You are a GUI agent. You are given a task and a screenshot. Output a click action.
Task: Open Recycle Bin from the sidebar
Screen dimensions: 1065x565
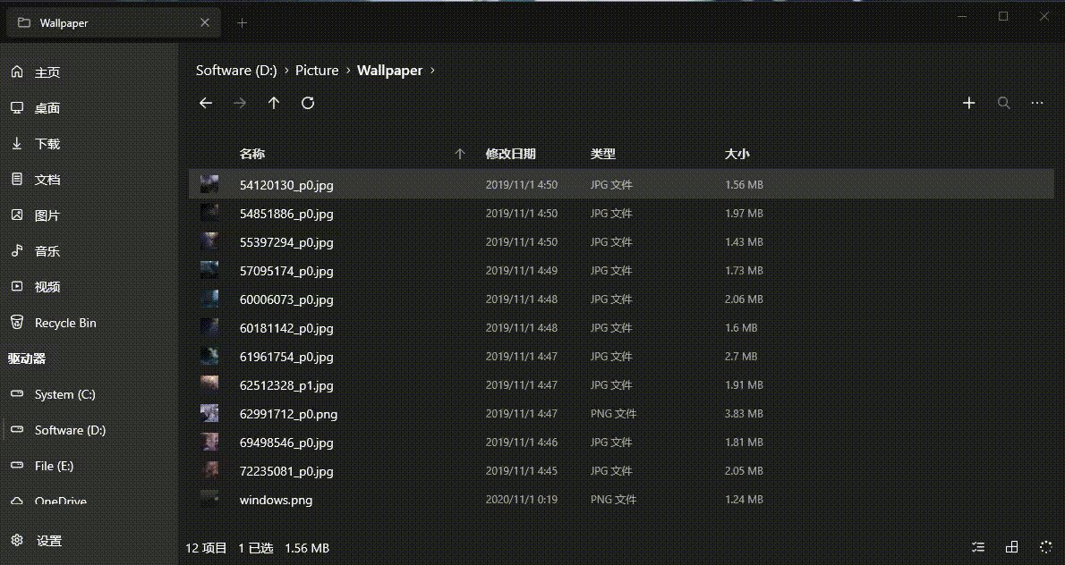(x=64, y=323)
